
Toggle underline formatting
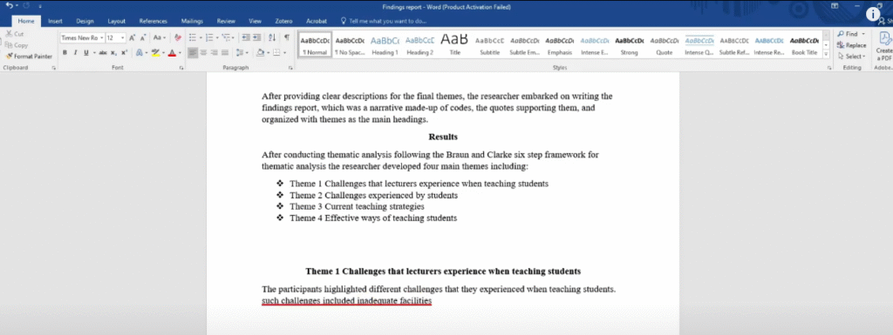coord(86,53)
